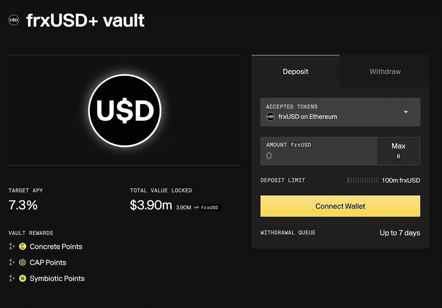Click the Symbiotic Points reward label
This screenshot has width=442, height=308.
57,278
